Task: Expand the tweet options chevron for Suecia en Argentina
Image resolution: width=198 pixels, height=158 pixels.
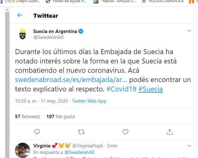Action: click(189, 31)
